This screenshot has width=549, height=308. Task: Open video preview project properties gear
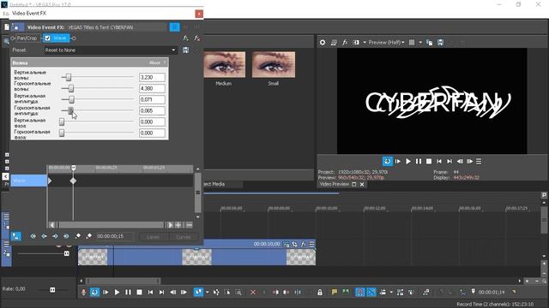pyautogui.click(x=323, y=42)
